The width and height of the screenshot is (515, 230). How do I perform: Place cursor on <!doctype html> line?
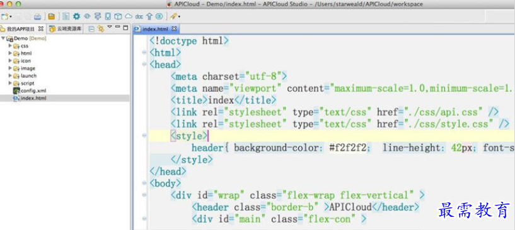click(x=189, y=41)
